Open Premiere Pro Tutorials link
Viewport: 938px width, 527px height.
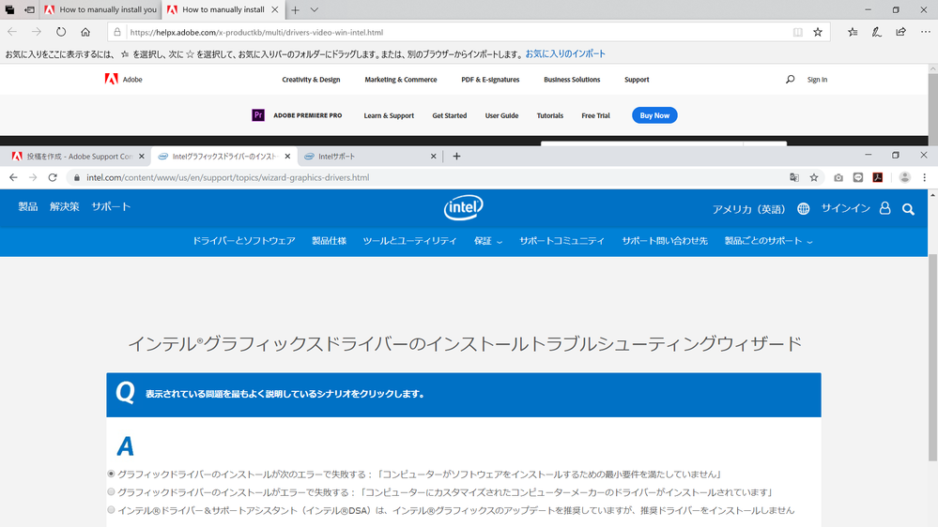[550, 115]
